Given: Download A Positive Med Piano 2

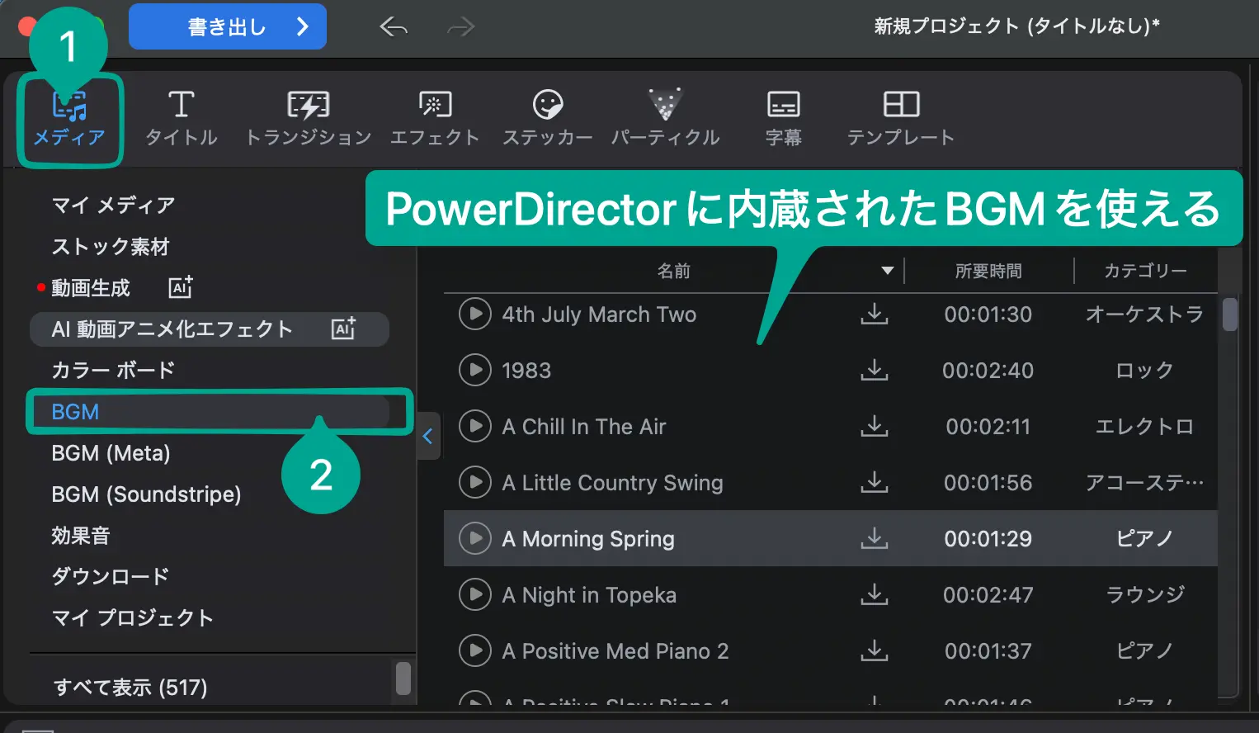Looking at the screenshot, I should [875, 650].
